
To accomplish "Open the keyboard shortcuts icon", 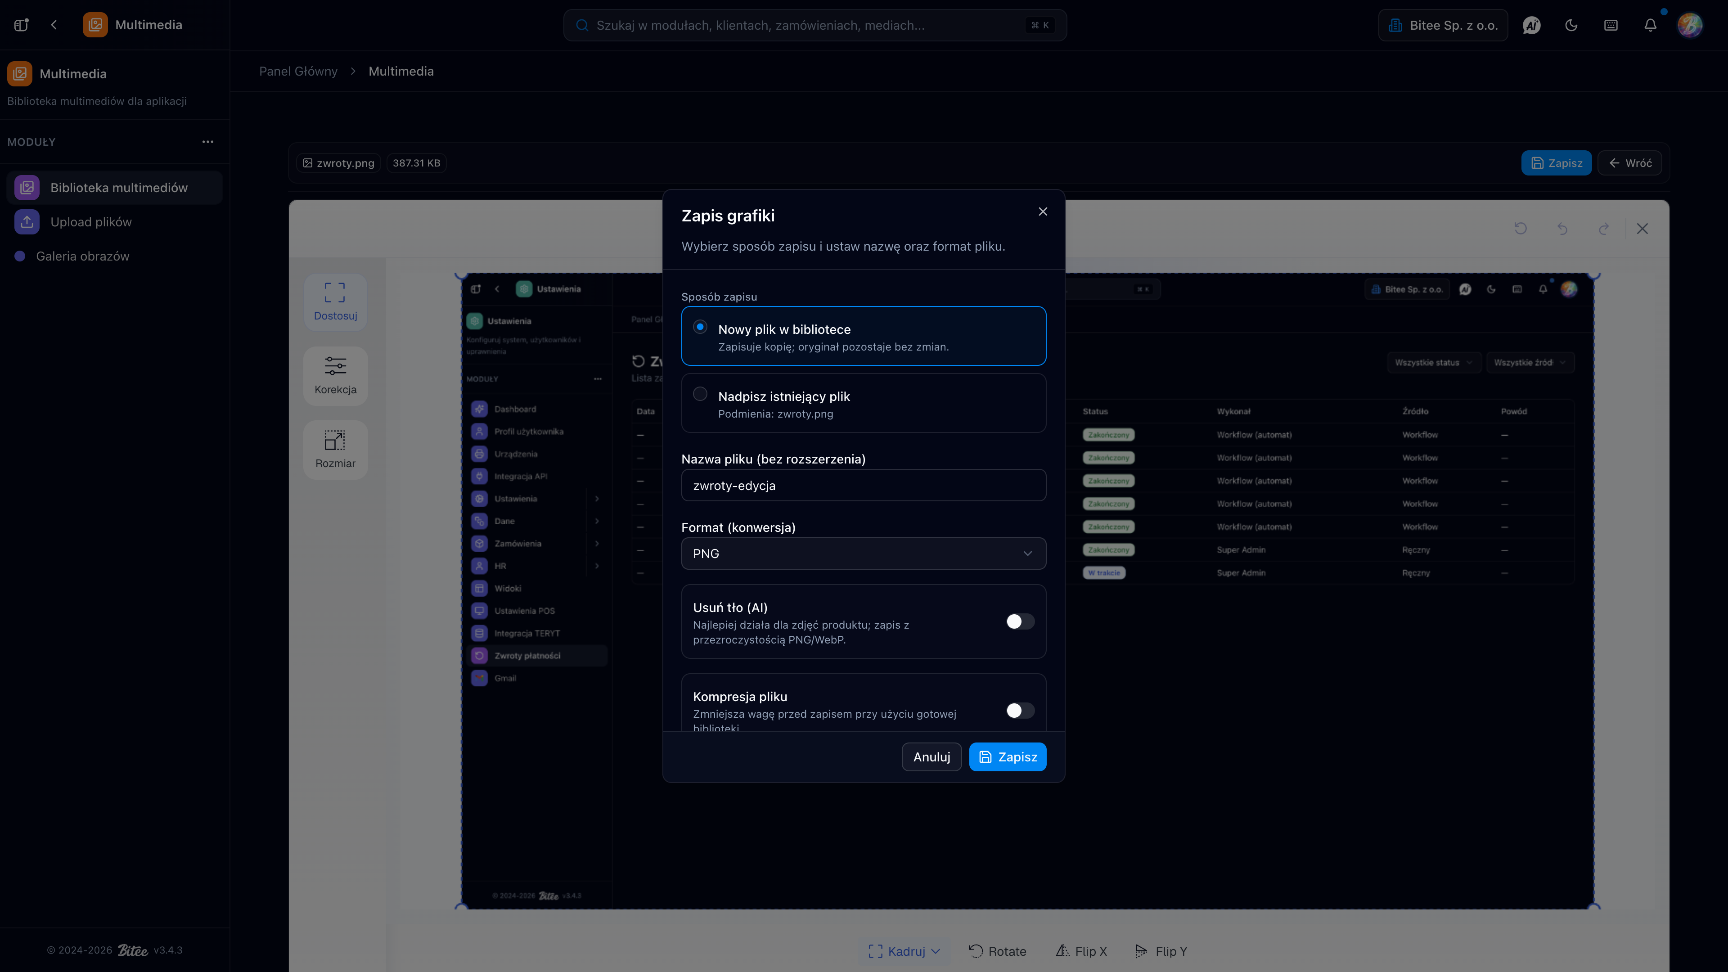I will coord(1611,26).
